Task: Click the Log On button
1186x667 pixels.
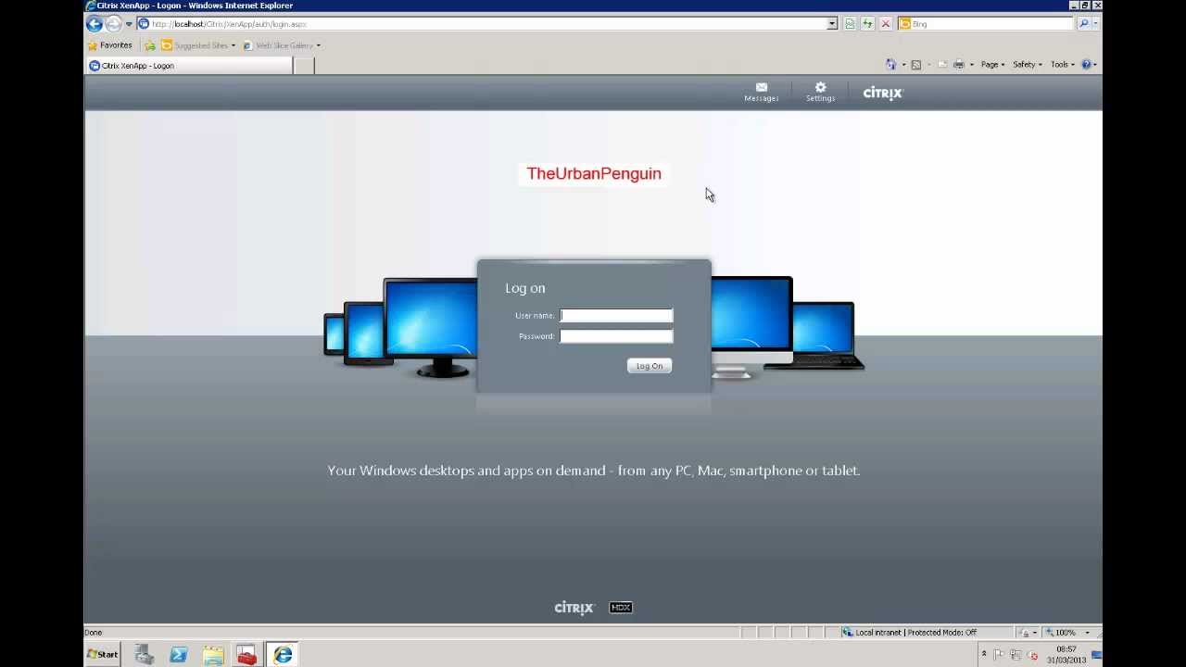Action: click(x=650, y=366)
